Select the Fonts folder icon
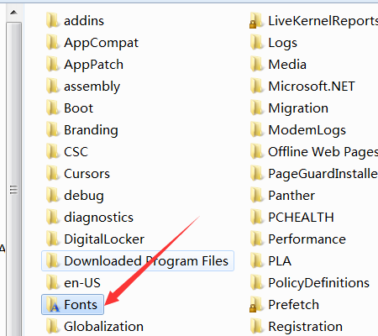 point(53,305)
